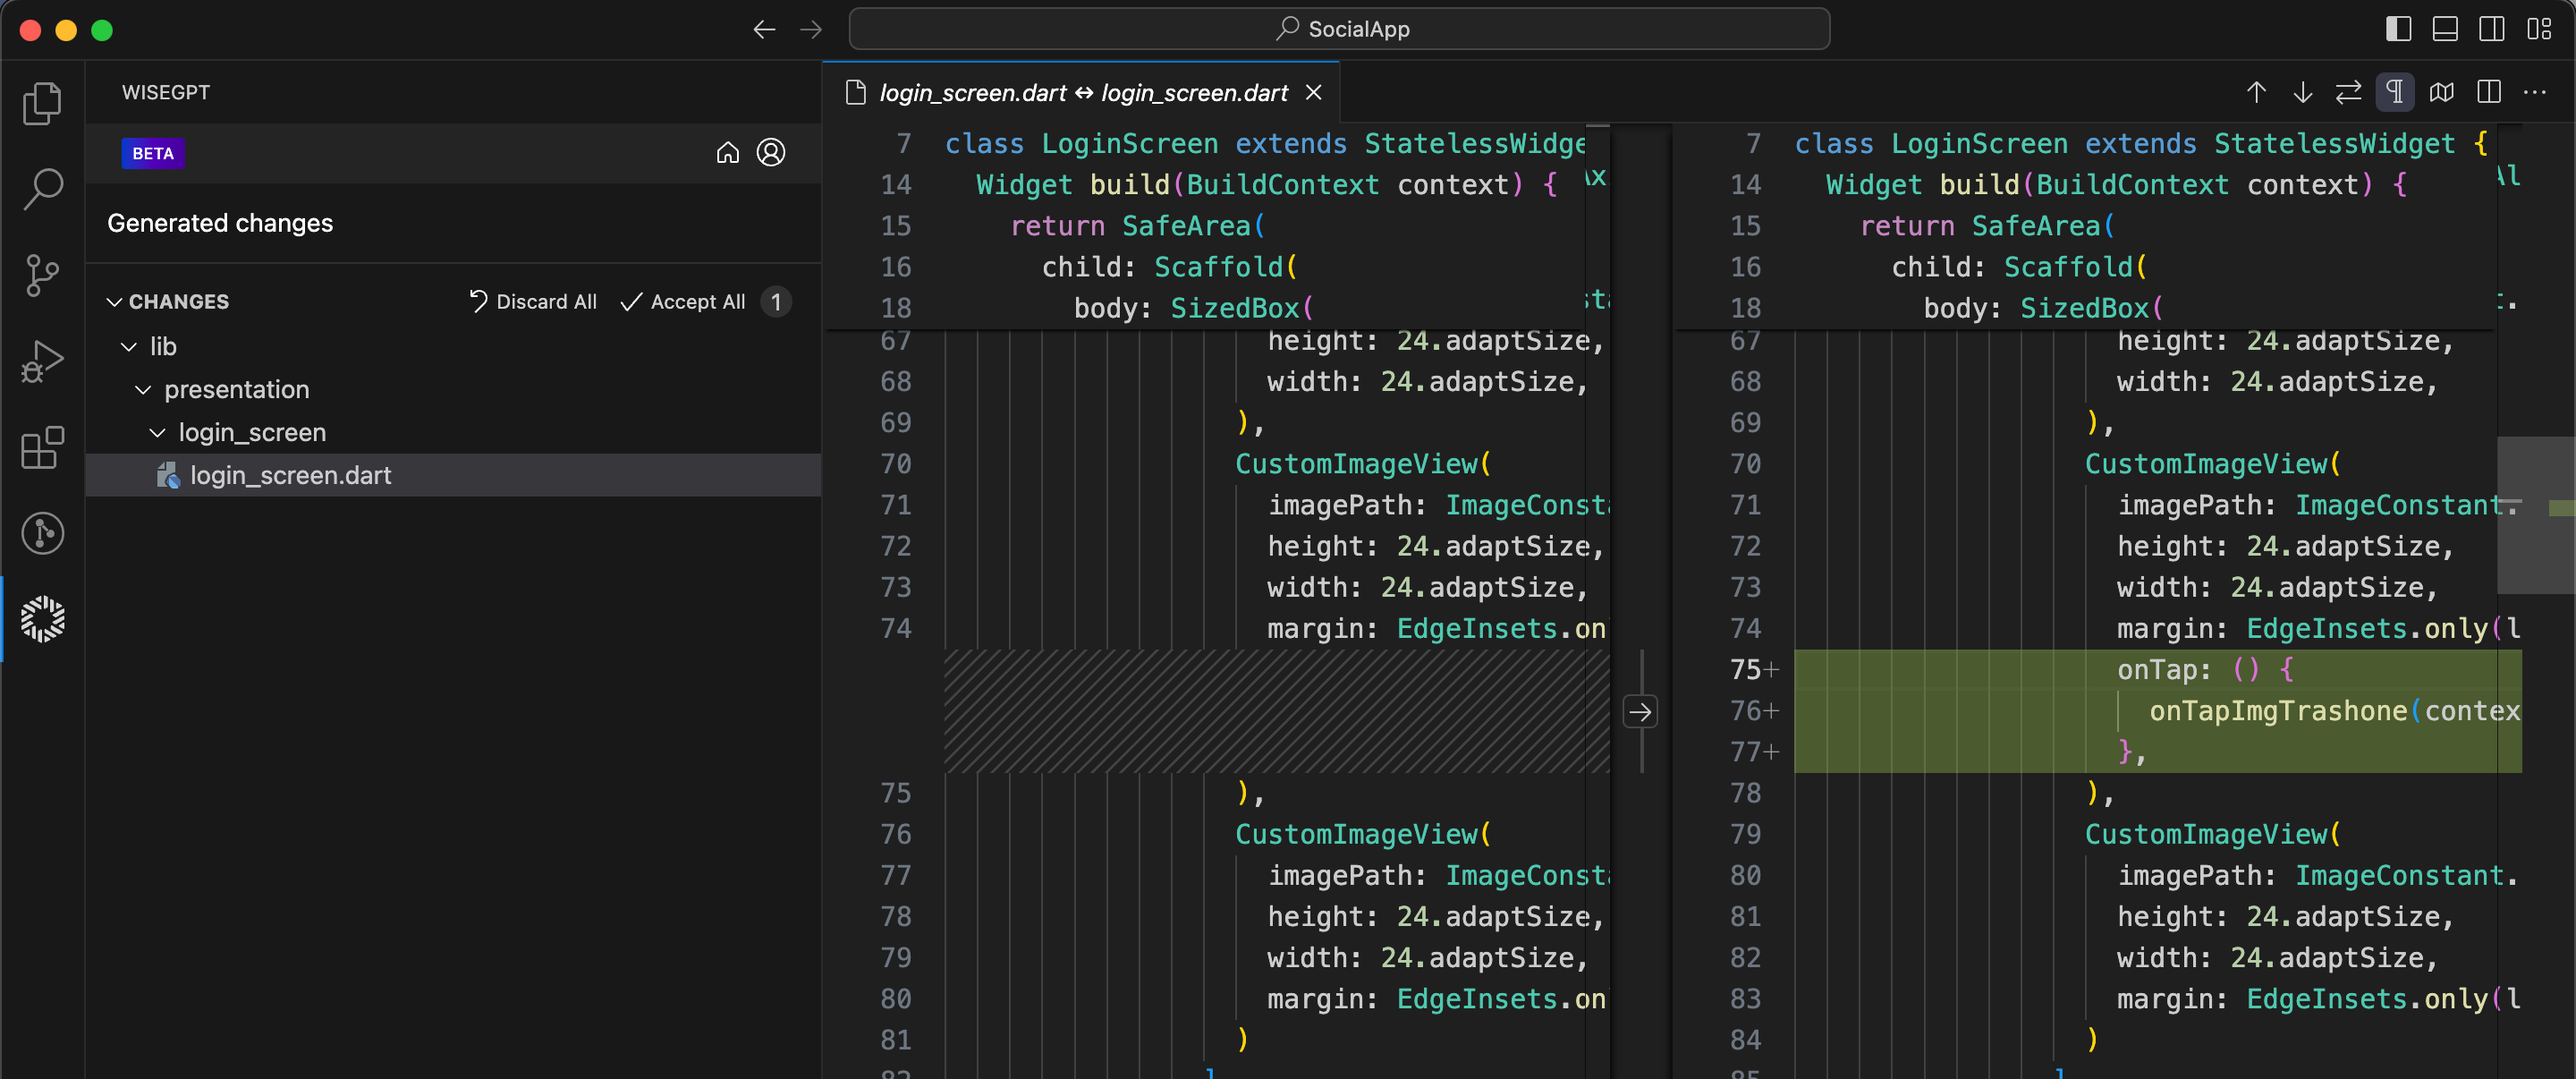Select login_screen.dart in changes tree
Screen dimensions: 2576x1079
tap(453, 475)
